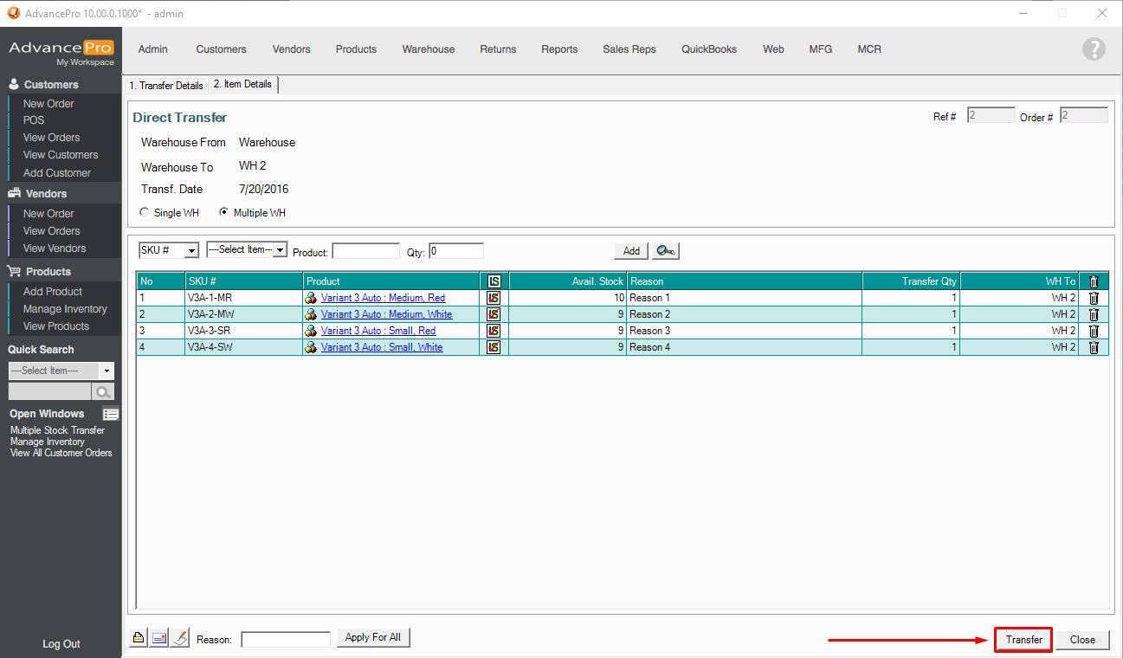
Task: Click the Quick Search magnifier button
Action: point(104,391)
